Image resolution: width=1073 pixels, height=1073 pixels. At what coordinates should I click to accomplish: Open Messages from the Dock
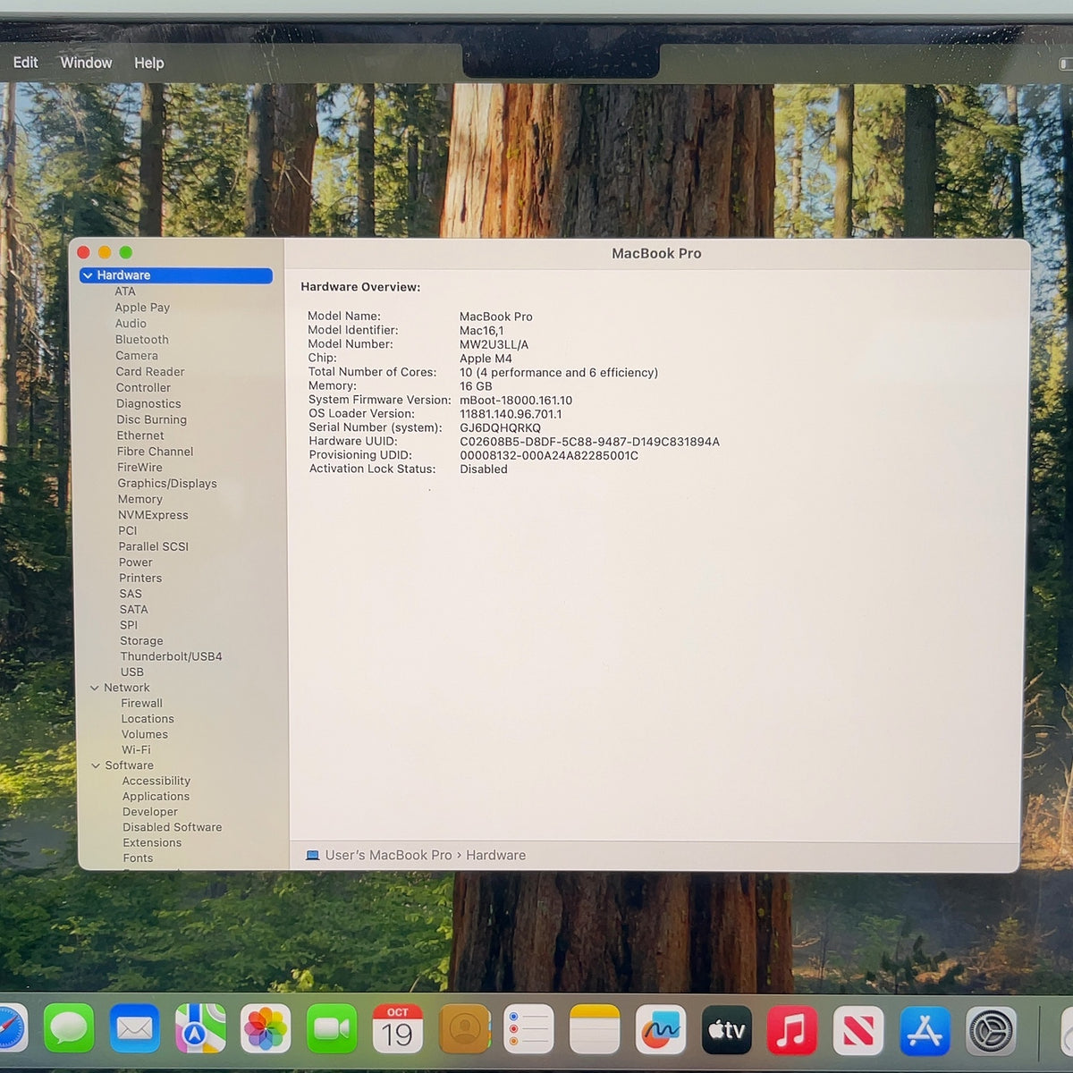point(69,1028)
